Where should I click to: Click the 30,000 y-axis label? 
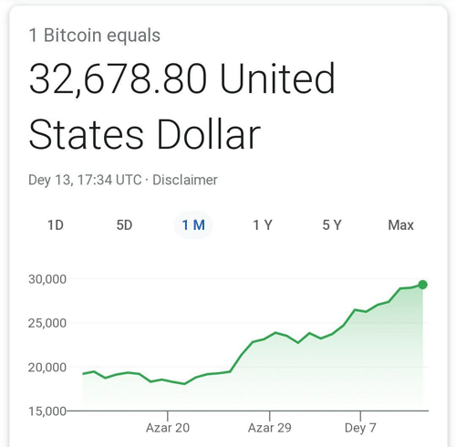click(x=47, y=279)
